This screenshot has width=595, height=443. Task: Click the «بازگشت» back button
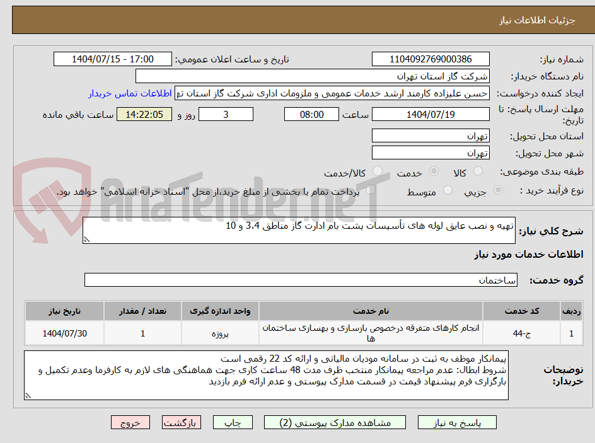pos(182,422)
